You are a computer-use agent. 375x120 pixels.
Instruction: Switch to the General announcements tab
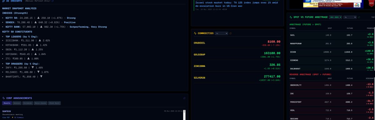[x=17, y=103]
